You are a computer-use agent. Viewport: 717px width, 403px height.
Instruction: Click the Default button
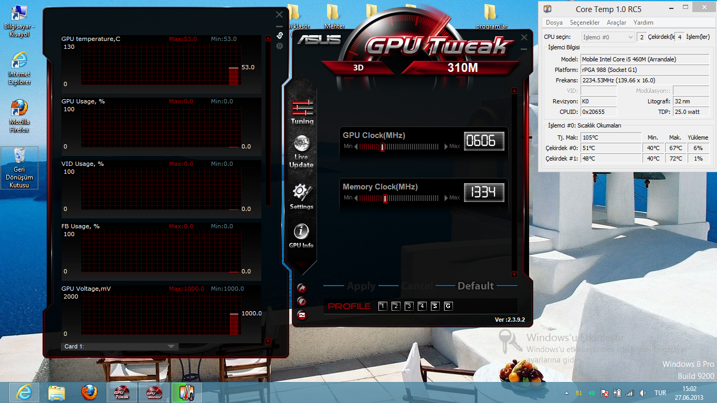(476, 286)
